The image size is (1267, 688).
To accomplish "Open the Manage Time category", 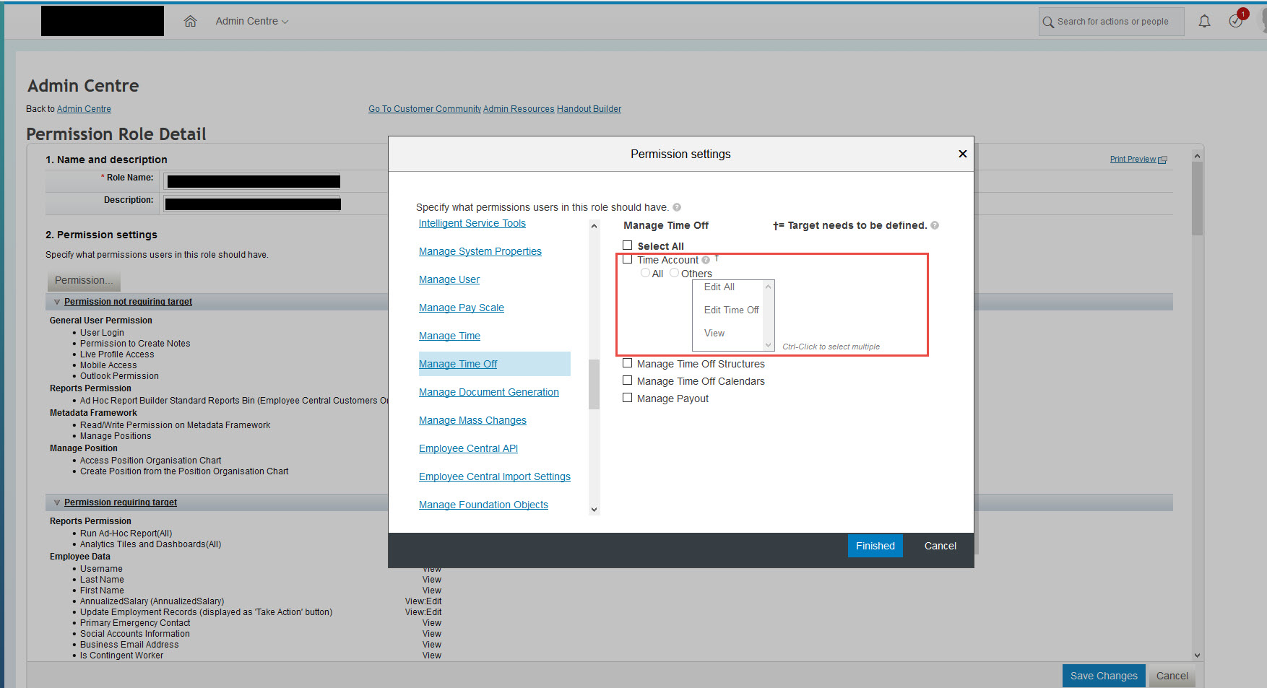I will click(x=449, y=336).
